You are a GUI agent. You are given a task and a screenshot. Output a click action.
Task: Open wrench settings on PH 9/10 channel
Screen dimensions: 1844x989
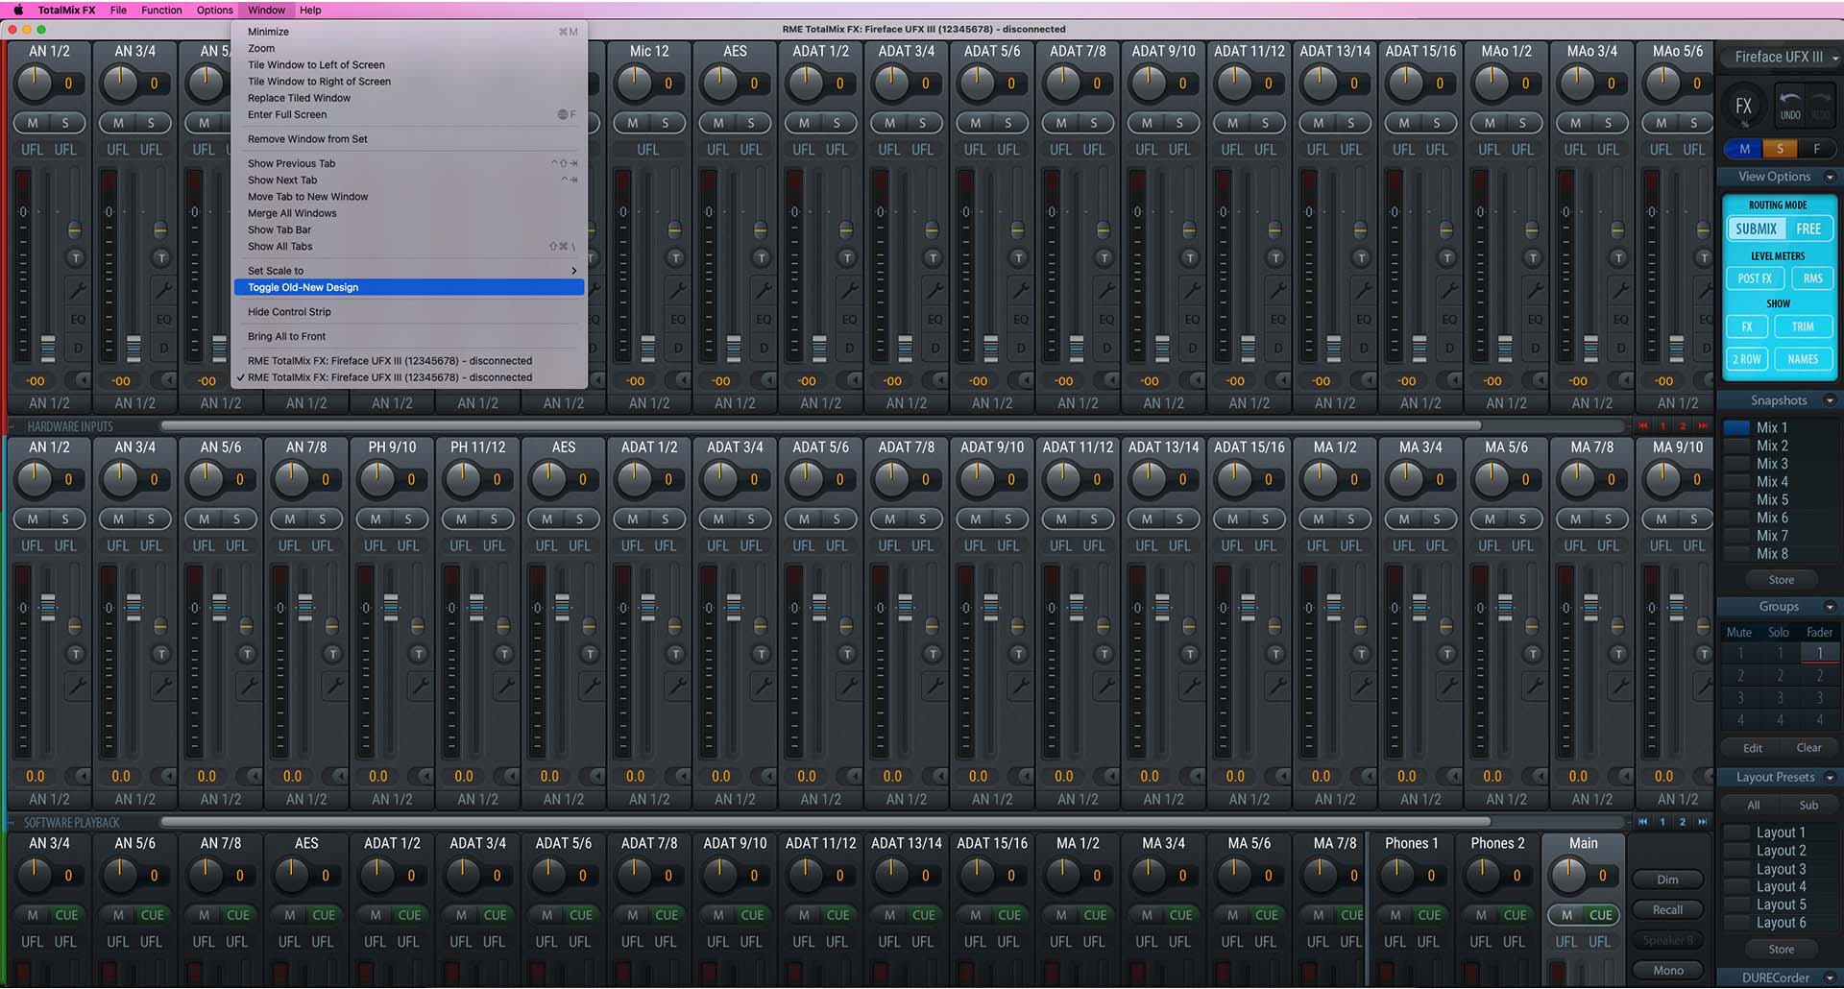point(420,686)
